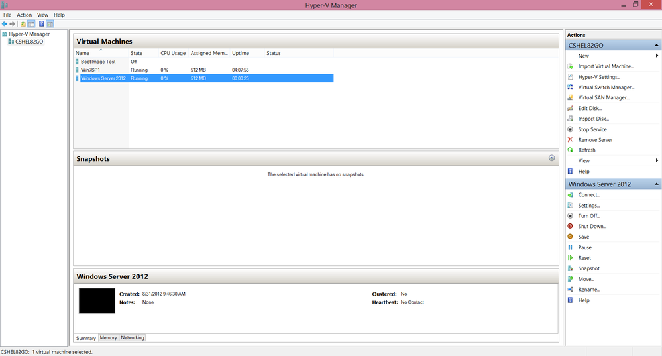Click the Rename action link
The image size is (662, 356).
coord(589,289)
